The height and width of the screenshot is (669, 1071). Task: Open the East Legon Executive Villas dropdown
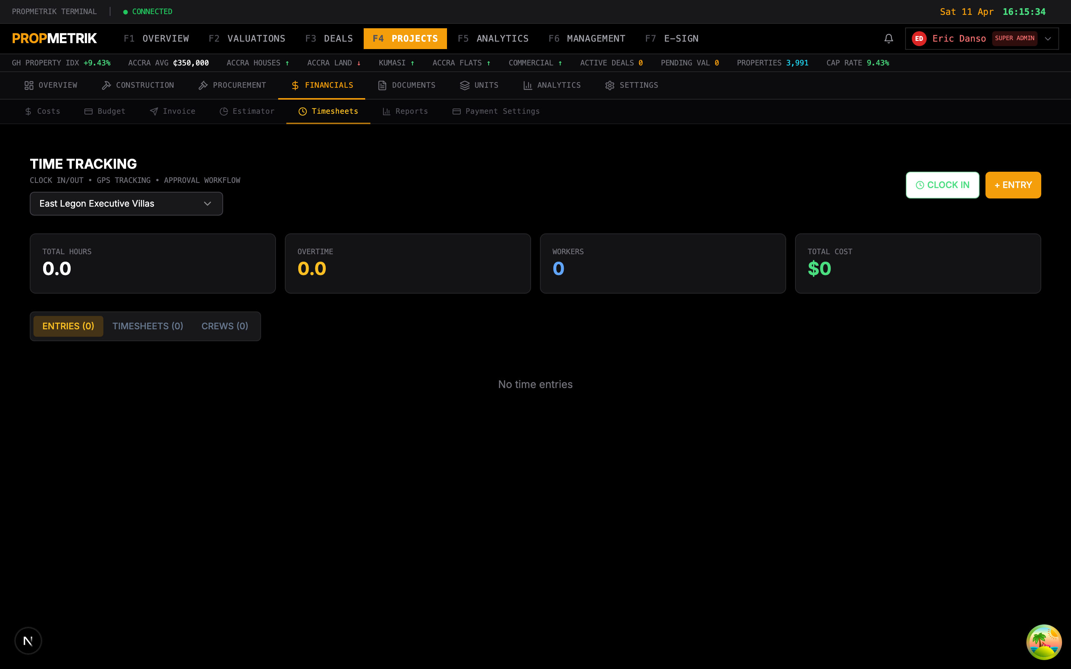126,204
